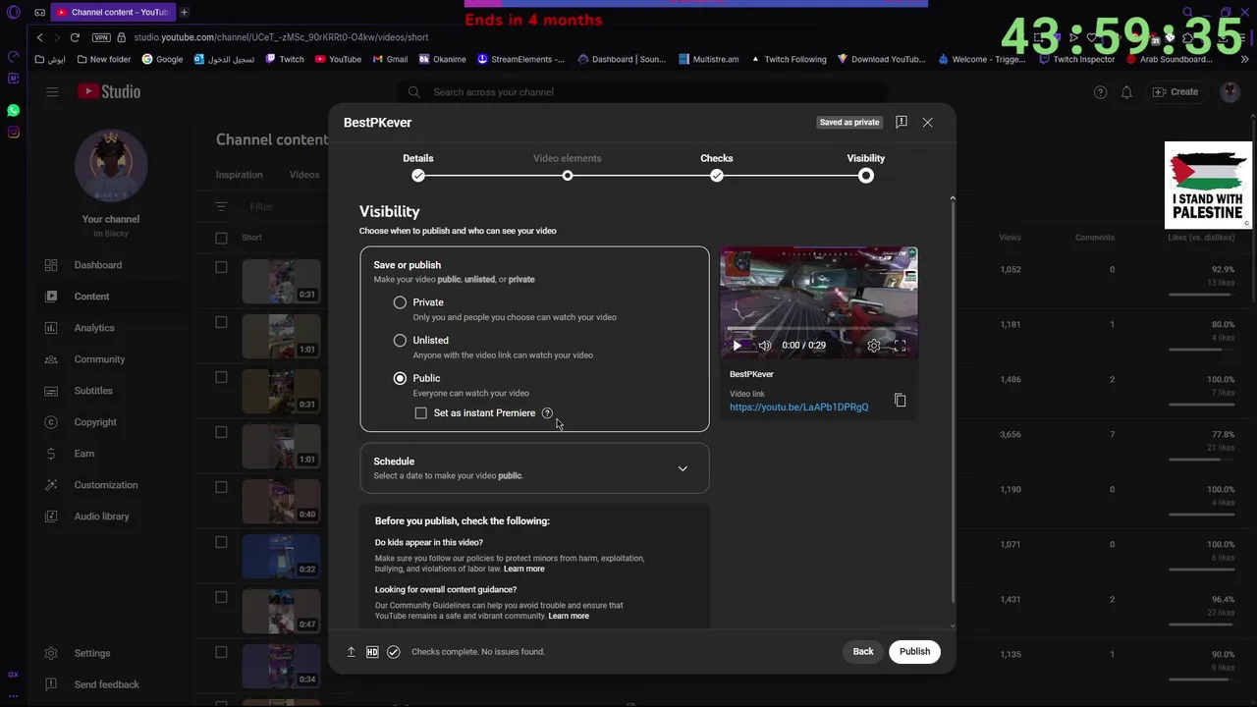Close the BestPKever upload dialog
The image size is (1257, 707).
pos(927,123)
